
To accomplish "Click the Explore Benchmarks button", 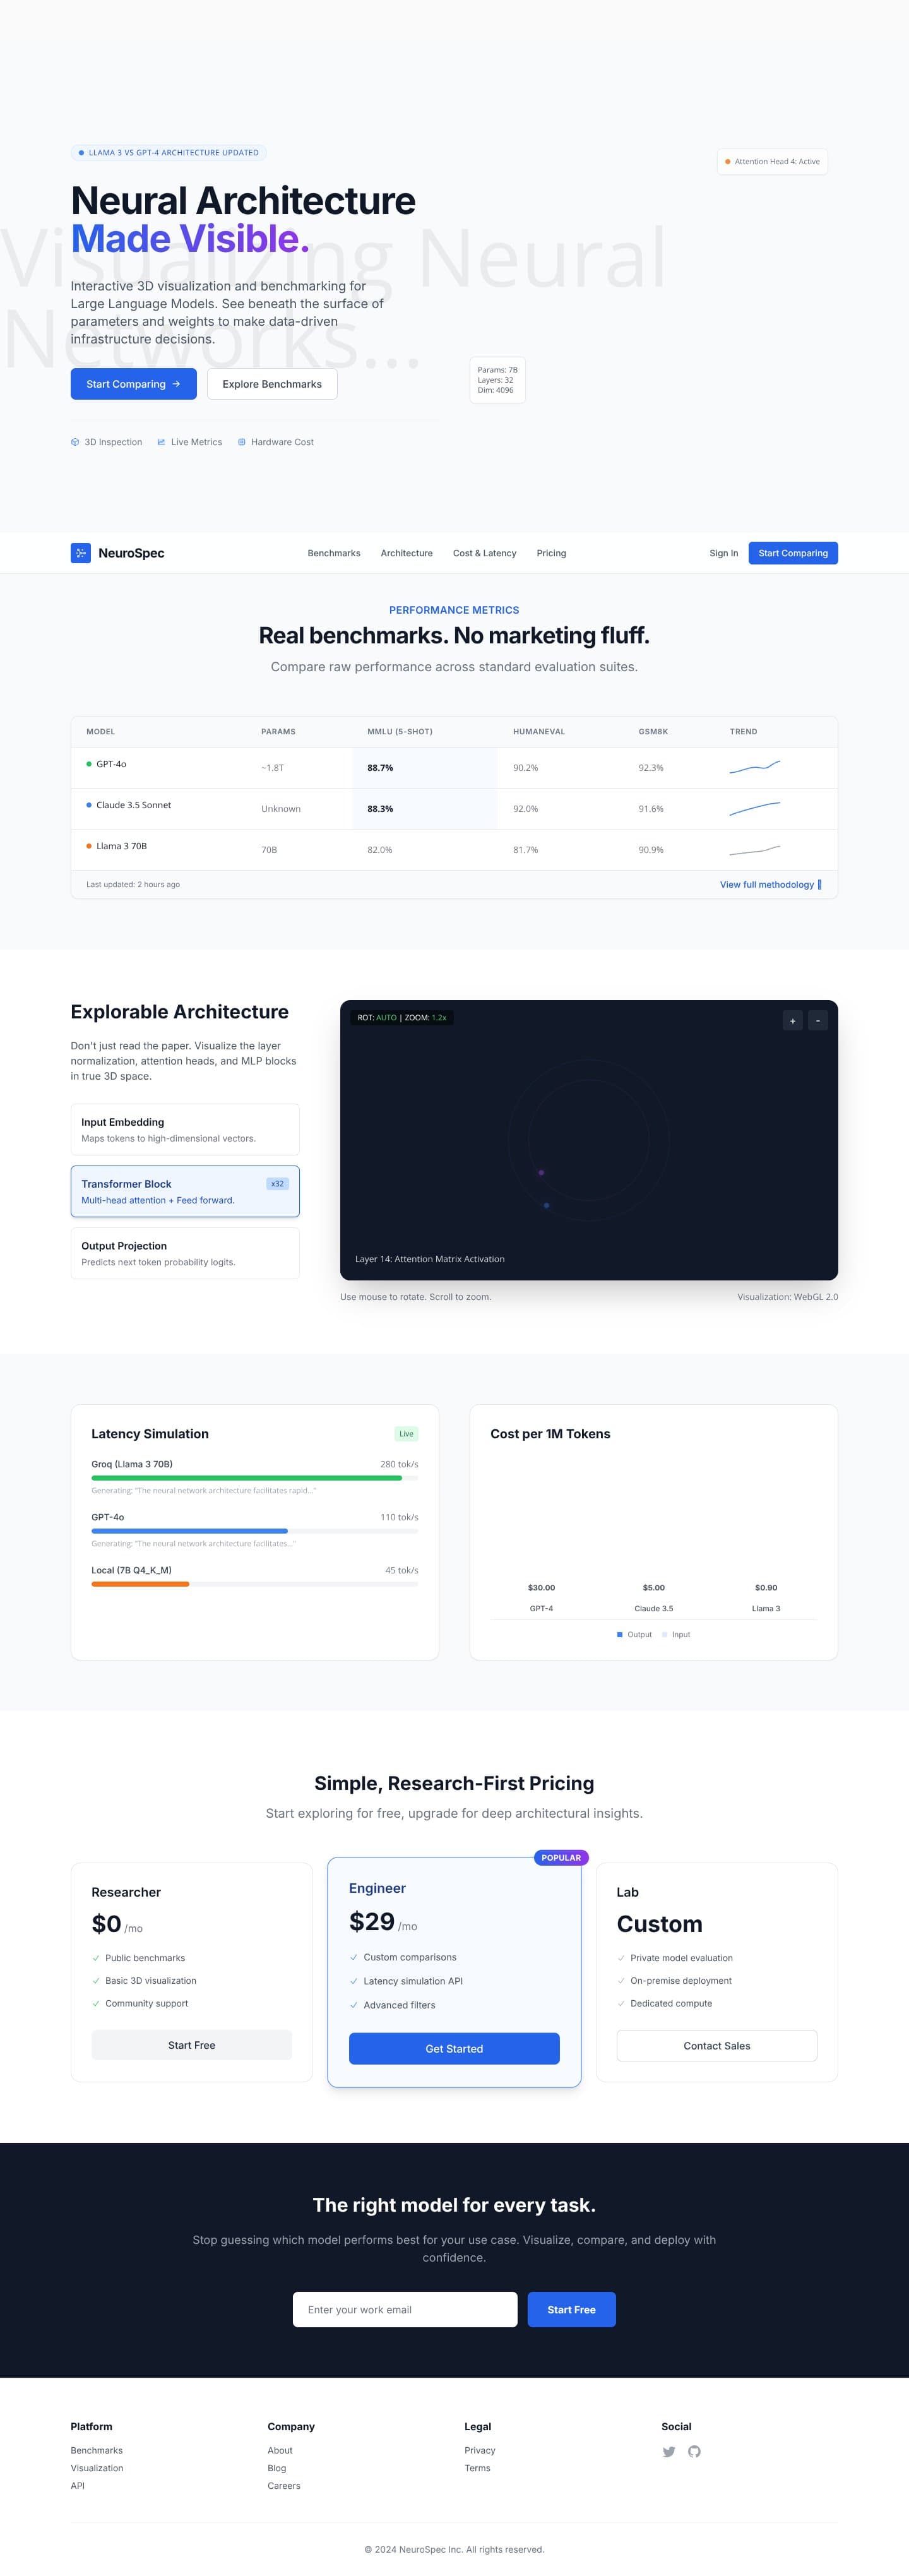I will point(272,384).
